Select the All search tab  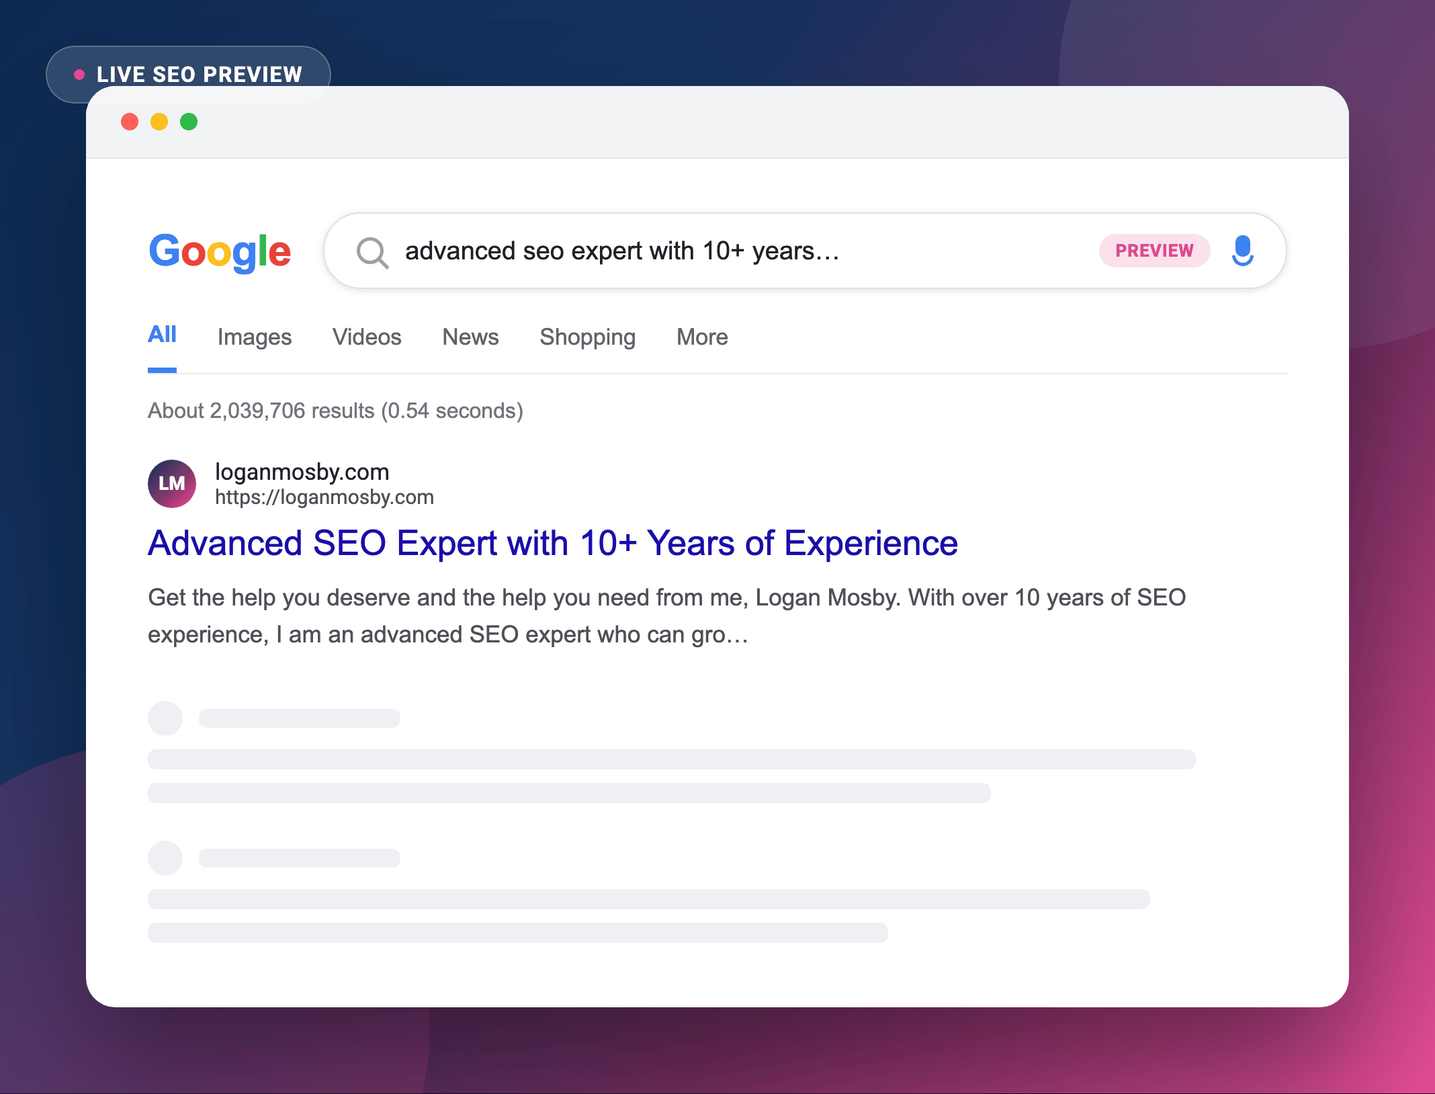coord(162,335)
